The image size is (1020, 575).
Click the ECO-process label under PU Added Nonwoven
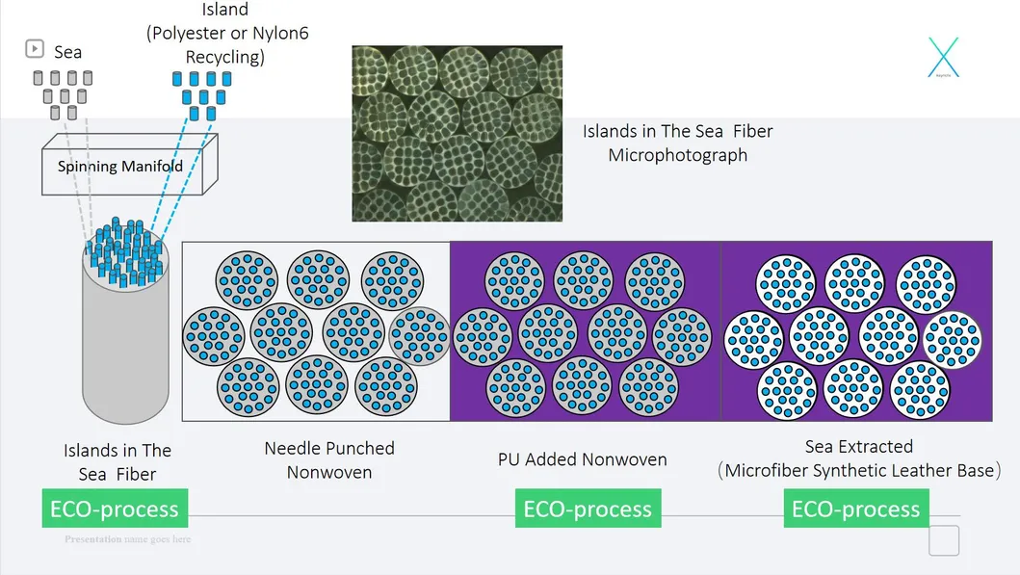click(x=588, y=509)
